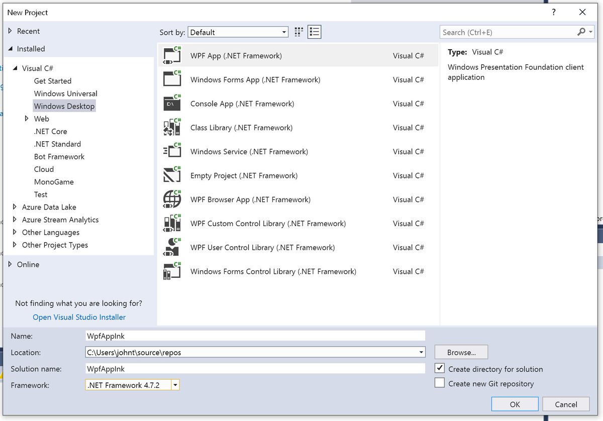The height and width of the screenshot is (421, 603).
Task: Expand the Other Languages node
Action: tap(15, 232)
